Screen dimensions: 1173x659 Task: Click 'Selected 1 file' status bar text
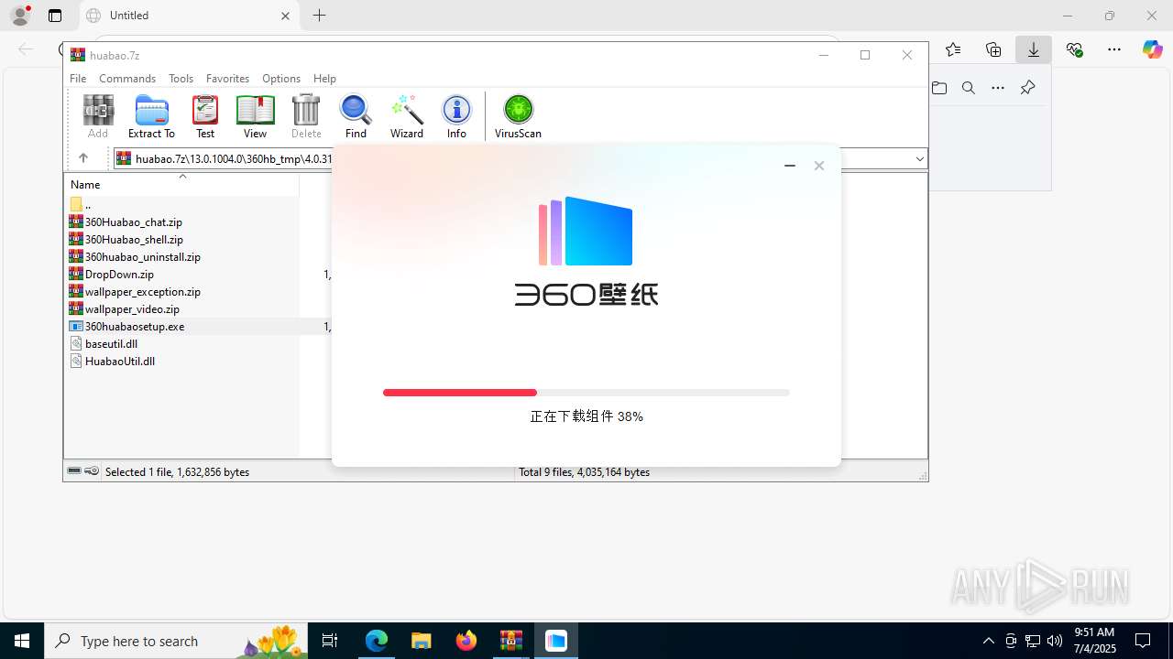tap(177, 472)
